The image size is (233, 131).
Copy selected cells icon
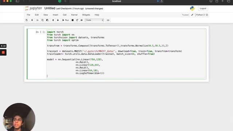(x=43, y=20)
